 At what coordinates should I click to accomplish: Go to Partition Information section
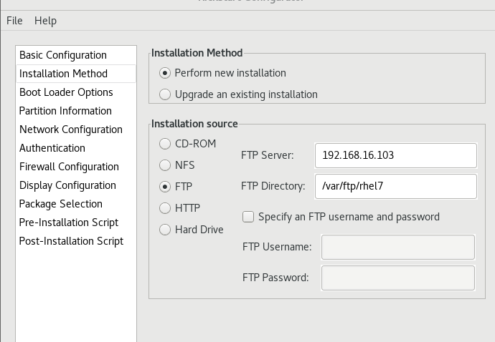pyautogui.click(x=65, y=111)
